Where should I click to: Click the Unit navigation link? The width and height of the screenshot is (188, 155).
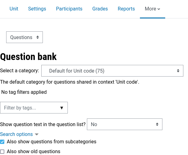click(x=14, y=9)
